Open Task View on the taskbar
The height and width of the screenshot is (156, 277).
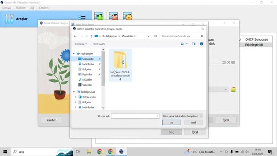tap(78, 152)
